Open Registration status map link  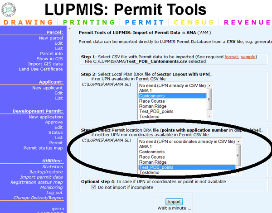pyautogui.click(x=37, y=182)
